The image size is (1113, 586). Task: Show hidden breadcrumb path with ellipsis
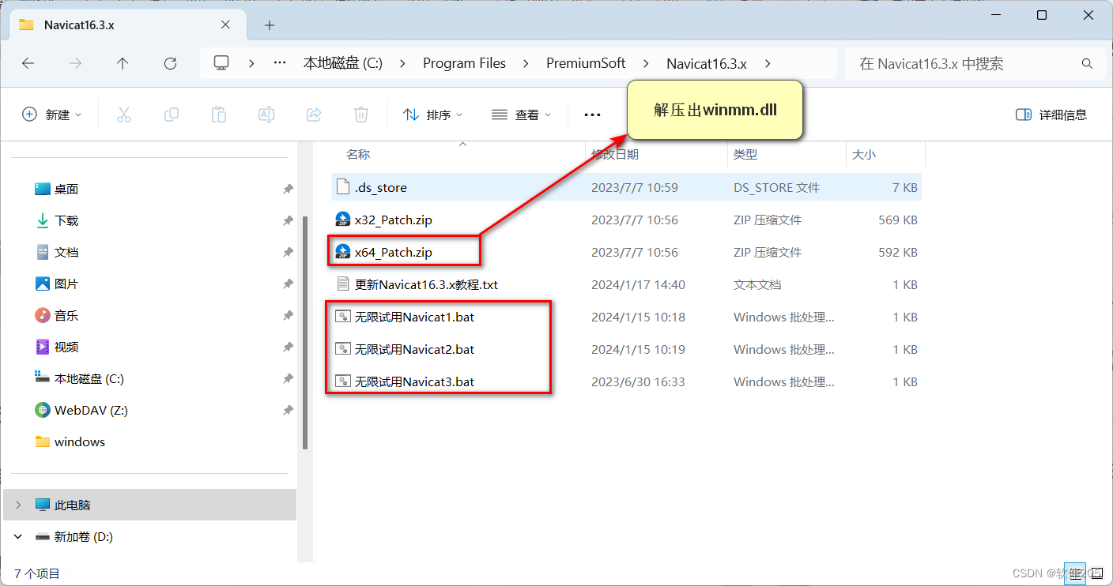pyautogui.click(x=280, y=63)
